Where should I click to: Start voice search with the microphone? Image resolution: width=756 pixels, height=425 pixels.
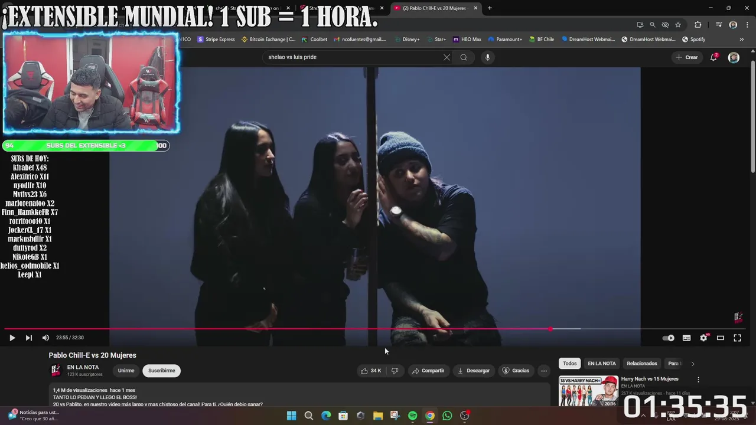coord(487,57)
